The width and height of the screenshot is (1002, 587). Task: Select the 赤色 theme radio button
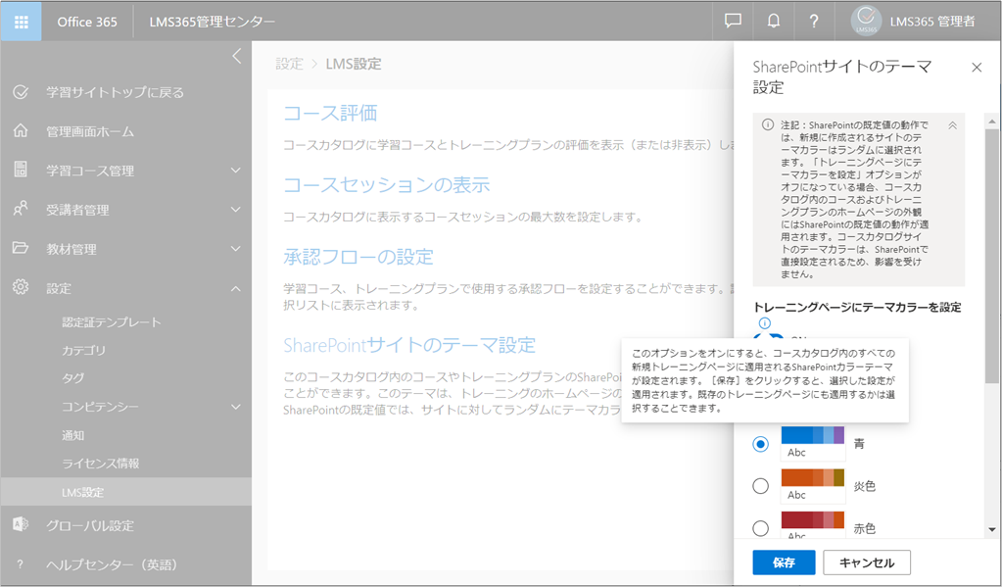coord(760,528)
